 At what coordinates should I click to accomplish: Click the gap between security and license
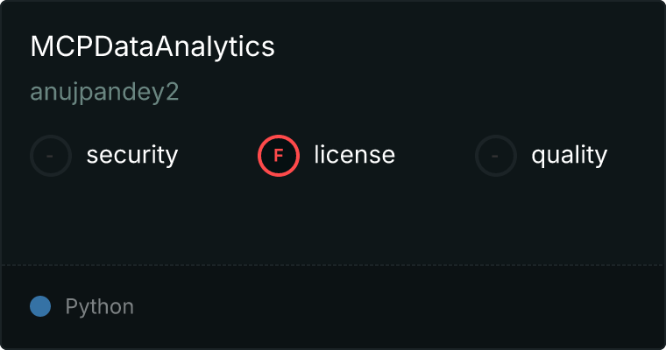pyautogui.click(x=217, y=156)
